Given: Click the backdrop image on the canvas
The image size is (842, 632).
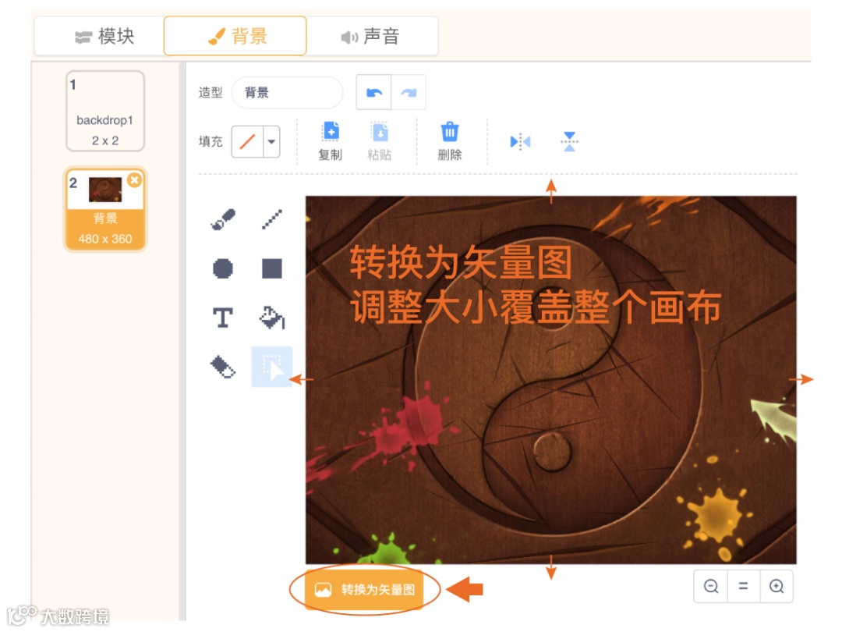Looking at the screenshot, I should click(x=551, y=380).
